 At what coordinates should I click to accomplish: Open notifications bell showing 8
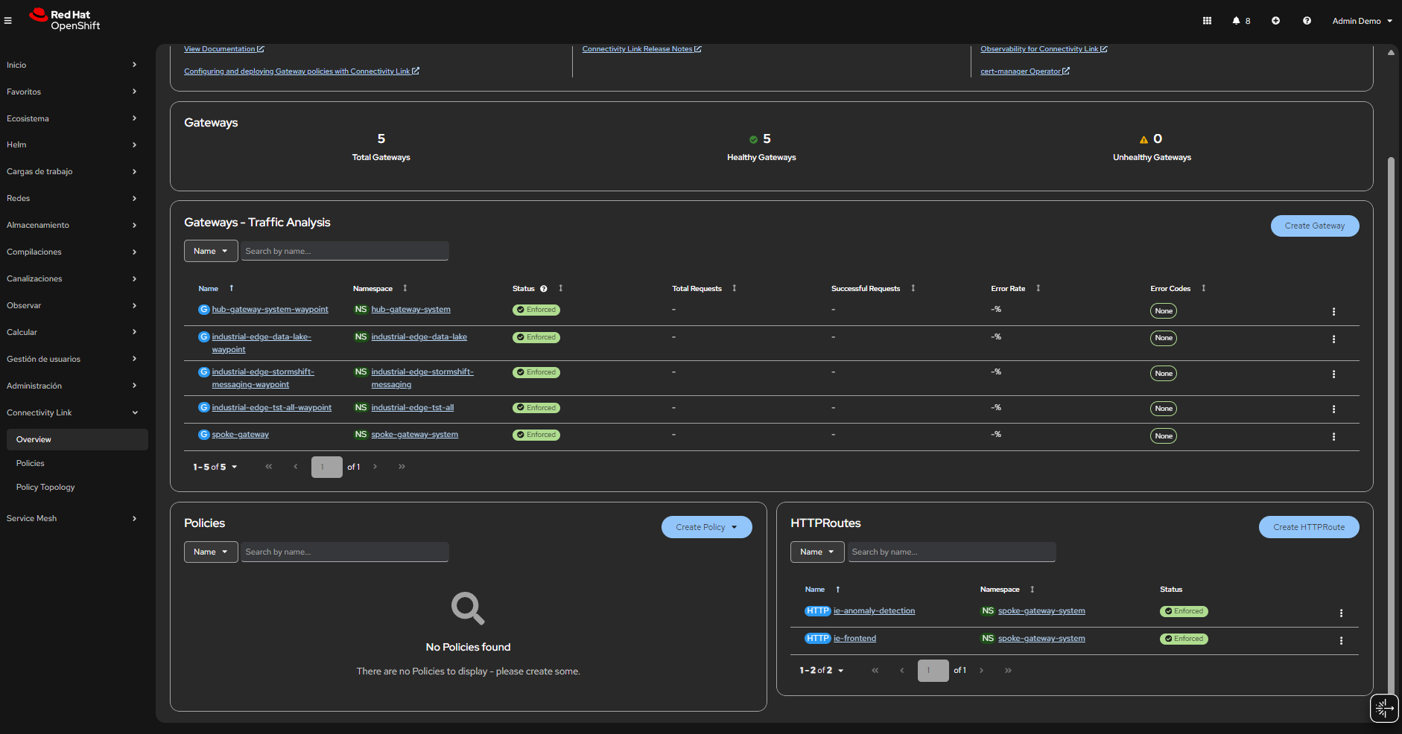[x=1241, y=21]
